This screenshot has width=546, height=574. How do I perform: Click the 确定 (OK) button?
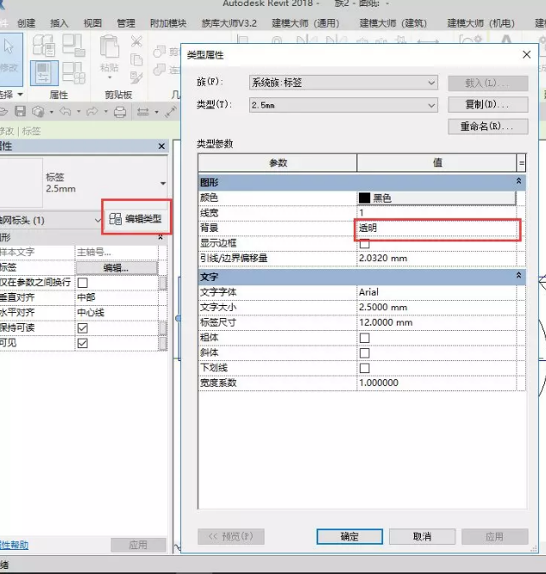point(349,536)
